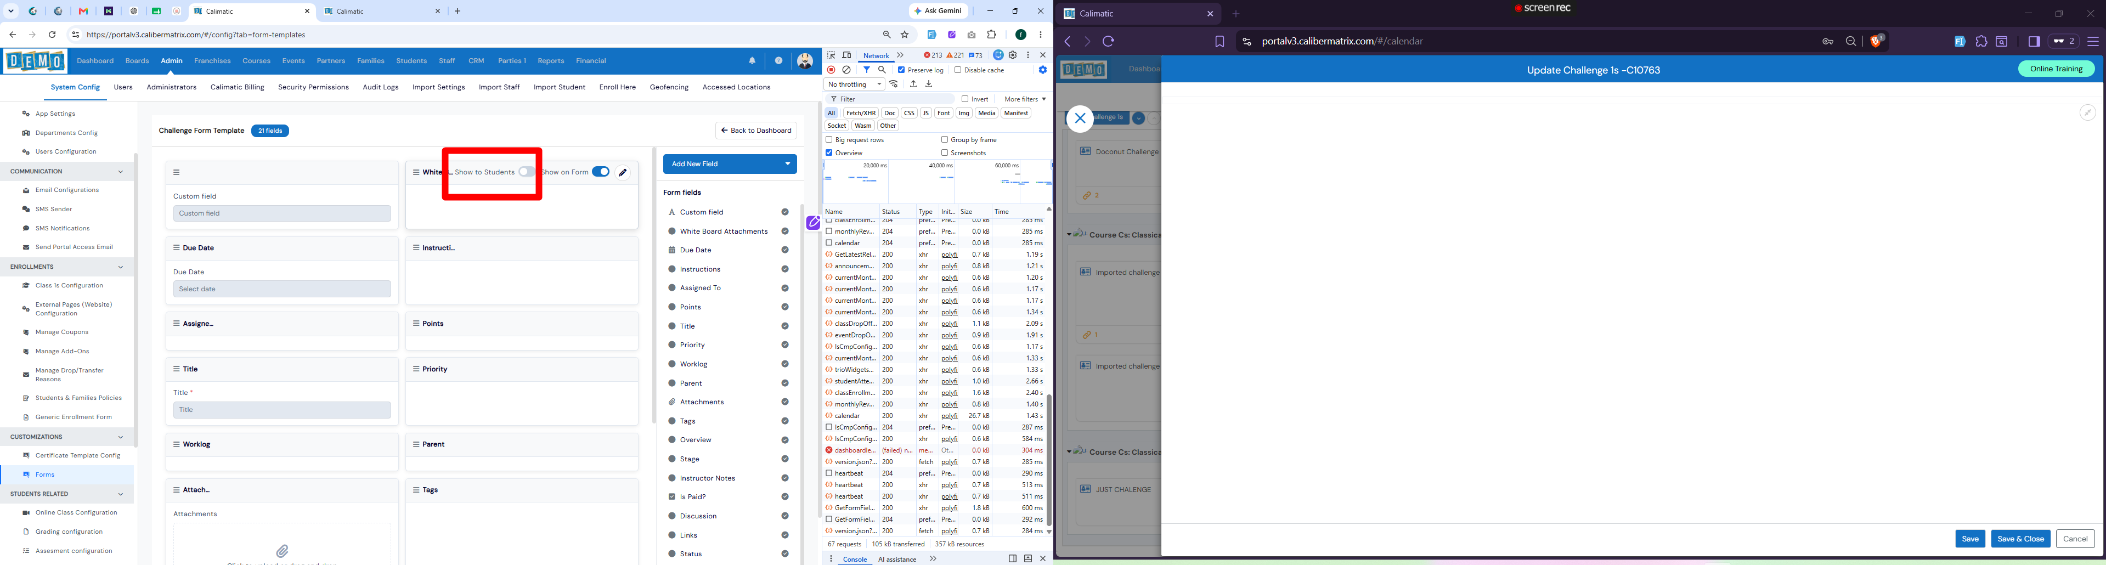Click the pencil edit icon beside Show on Form
This screenshot has width=2106, height=565.
pyautogui.click(x=623, y=172)
